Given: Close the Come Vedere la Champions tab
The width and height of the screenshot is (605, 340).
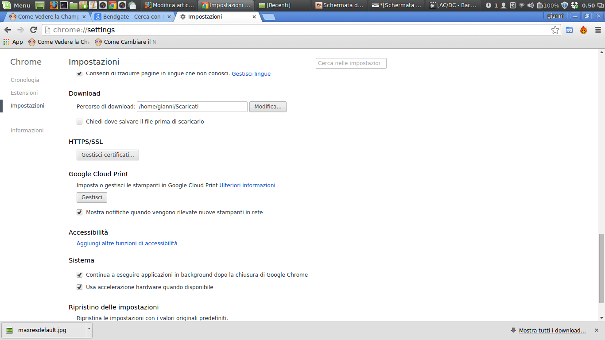Looking at the screenshot, I should 84,17.
